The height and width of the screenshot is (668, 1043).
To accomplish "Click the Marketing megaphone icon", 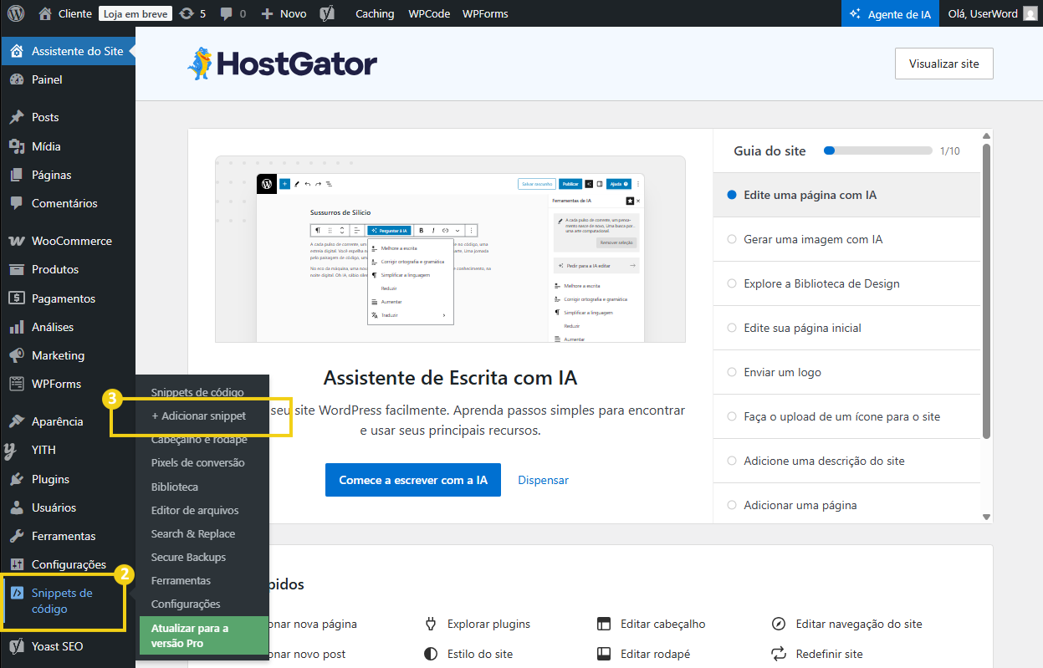I will pos(17,355).
